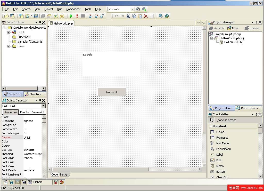Collapse the Standard category in Tool Palette
This screenshot has width=264, height=191.
click(x=211, y=126)
